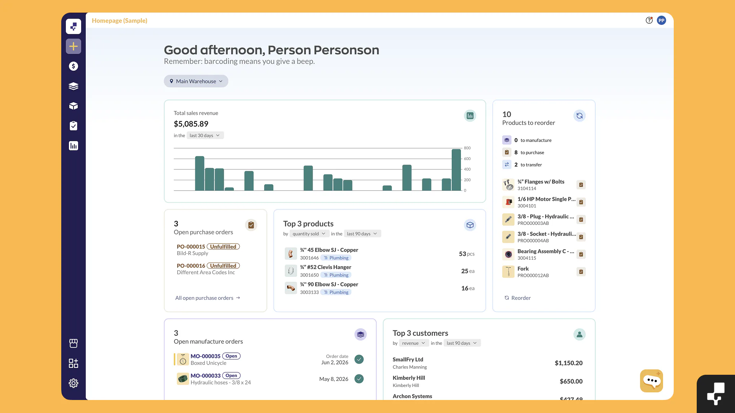The width and height of the screenshot is (735, 413).
Task: Click the plus create button in sidebar
Action: click(73, 46)
